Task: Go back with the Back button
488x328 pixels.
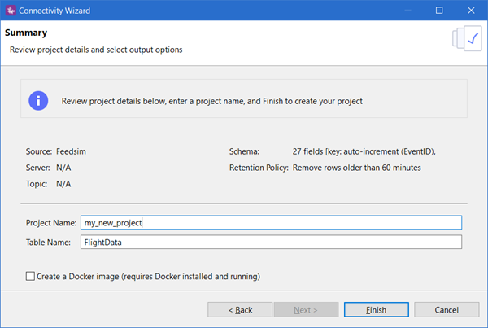Action: (x=240, y=309)
